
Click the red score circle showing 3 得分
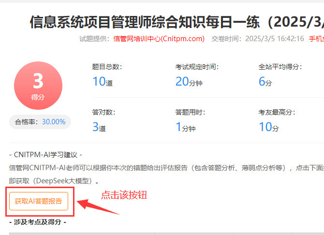pos(38,85)
